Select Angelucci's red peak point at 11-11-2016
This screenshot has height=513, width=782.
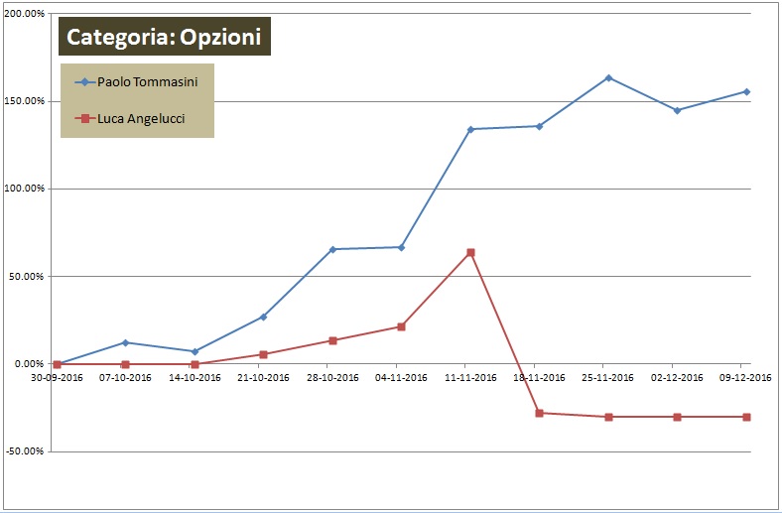coord(470,252)
